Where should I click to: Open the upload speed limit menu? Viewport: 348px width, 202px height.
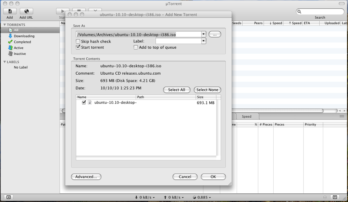(174, 197)
